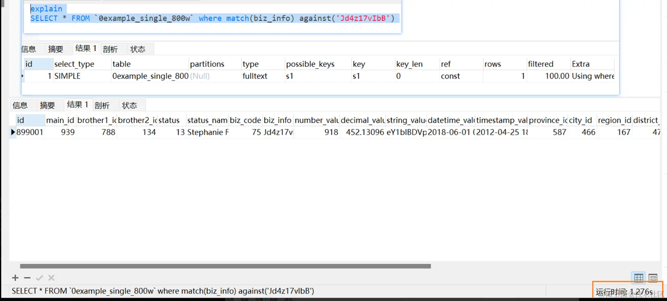Open 信息 tab in the explain result panel
Viewport: 667px width, 301px height.
point(28,49)
